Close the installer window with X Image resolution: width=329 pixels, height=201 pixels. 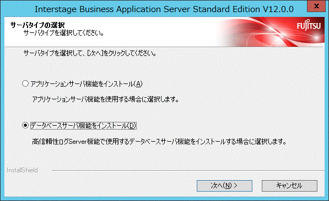pos(316,6)
